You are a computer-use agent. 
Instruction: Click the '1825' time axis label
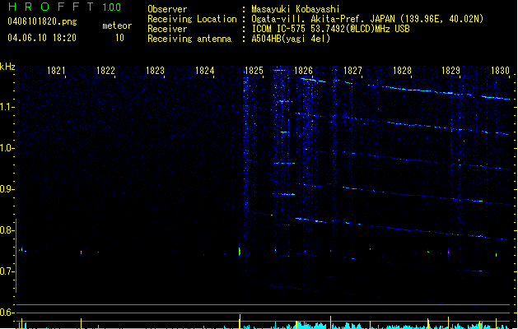[254, 71]
